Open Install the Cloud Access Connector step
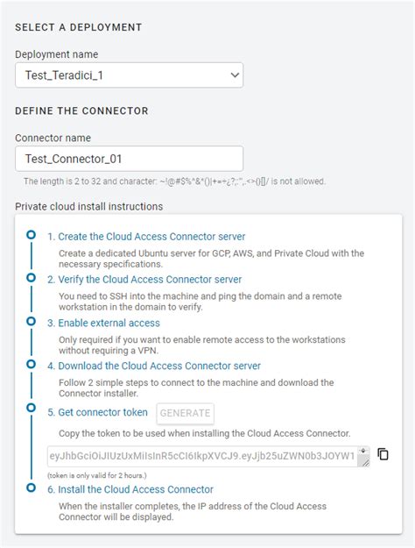415x548 pixels. pyautogui.click(x=130, y=489)
